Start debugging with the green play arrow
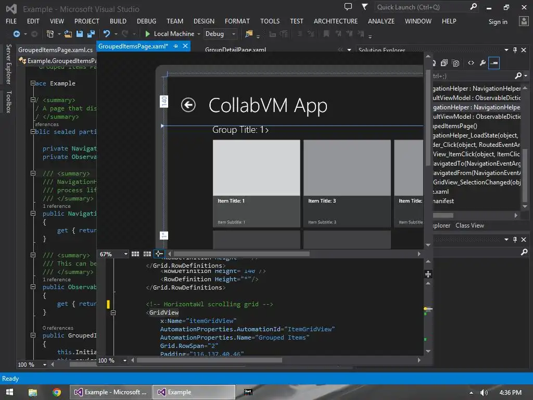 point(147,34)
